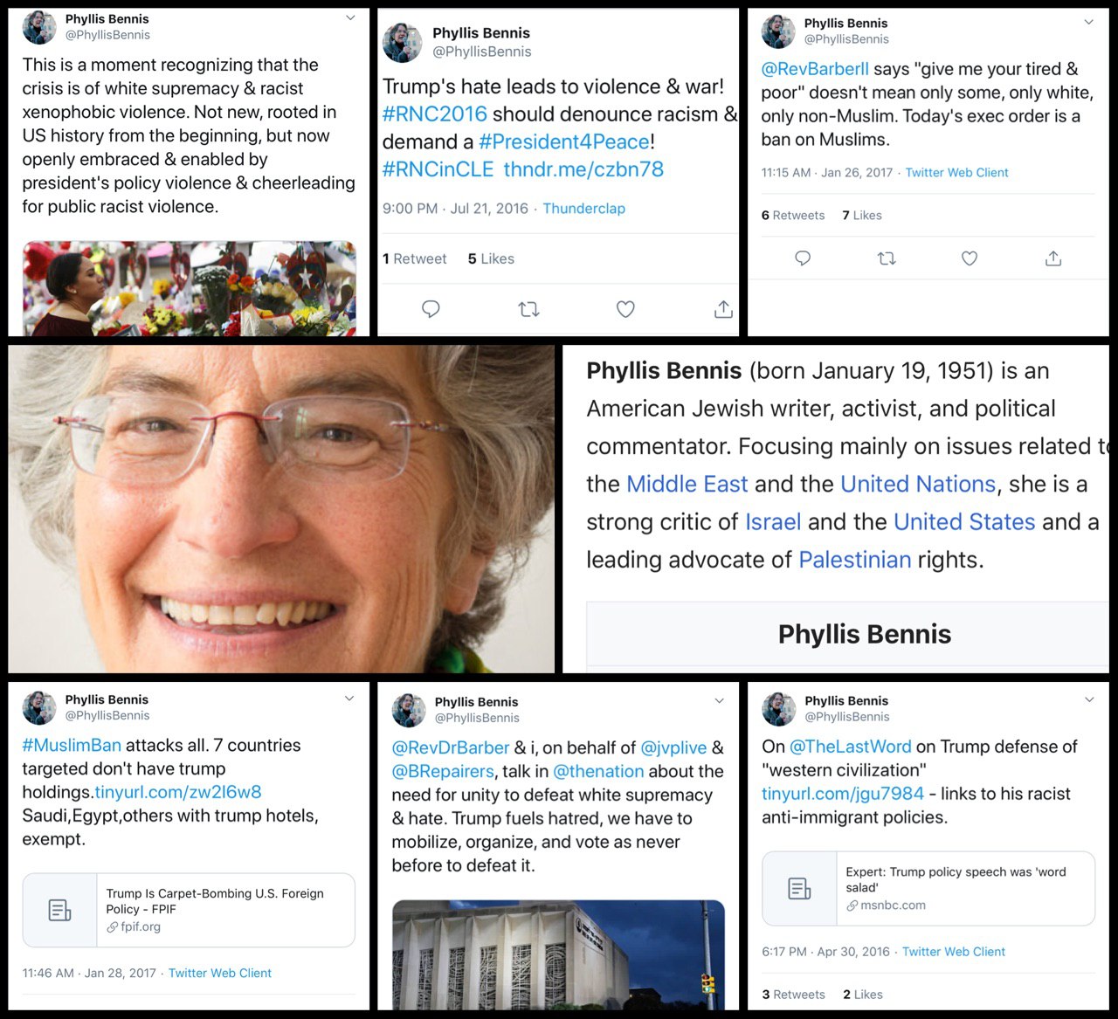Open chevron menu on white supremacy crisis tweet
The height and width of the screenshot is (1019, 1118).
tap(350, 17)
